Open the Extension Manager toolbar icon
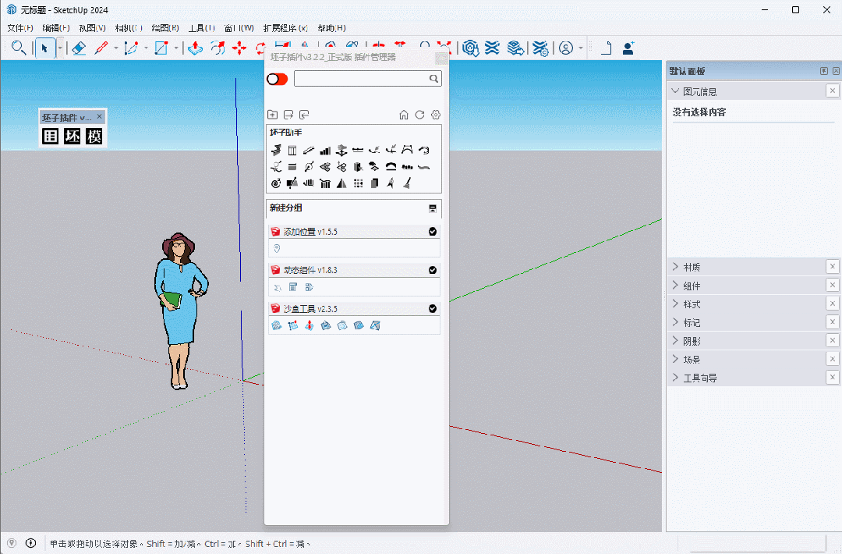The width and height of the screenshot is (842, 554). point(540,48)
